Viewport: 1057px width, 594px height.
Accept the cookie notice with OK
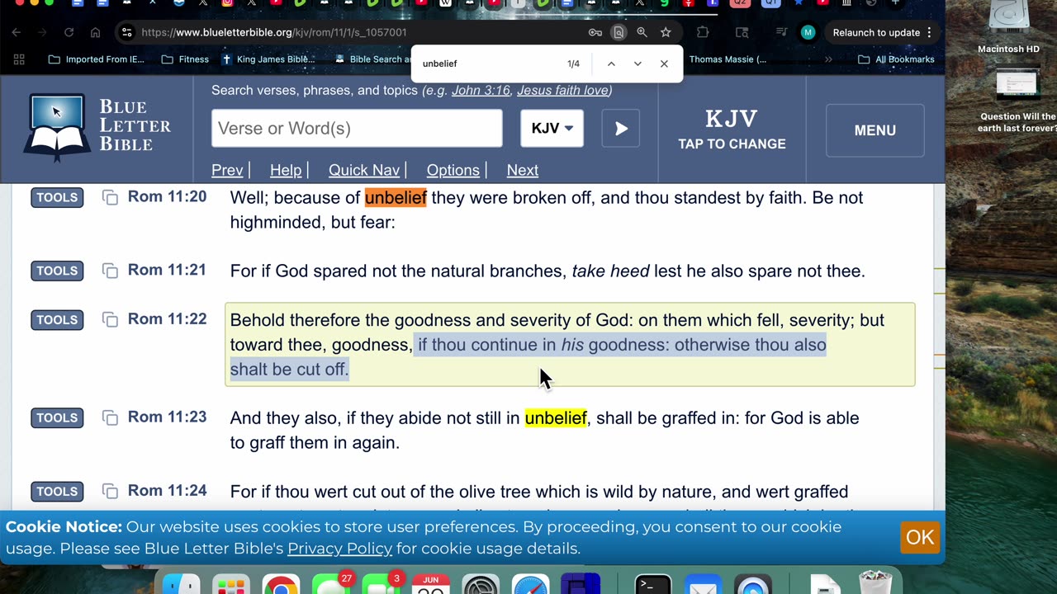click(x=919, y=537)
